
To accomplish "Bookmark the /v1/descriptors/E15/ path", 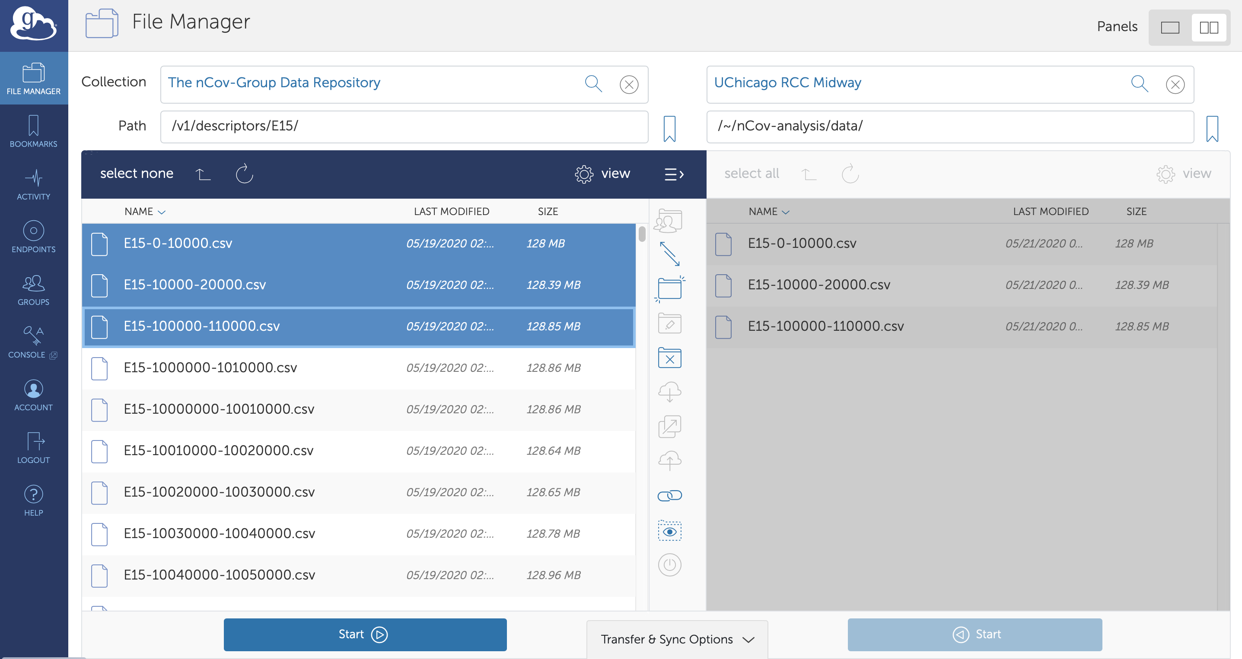I will (x=669, y=128).
